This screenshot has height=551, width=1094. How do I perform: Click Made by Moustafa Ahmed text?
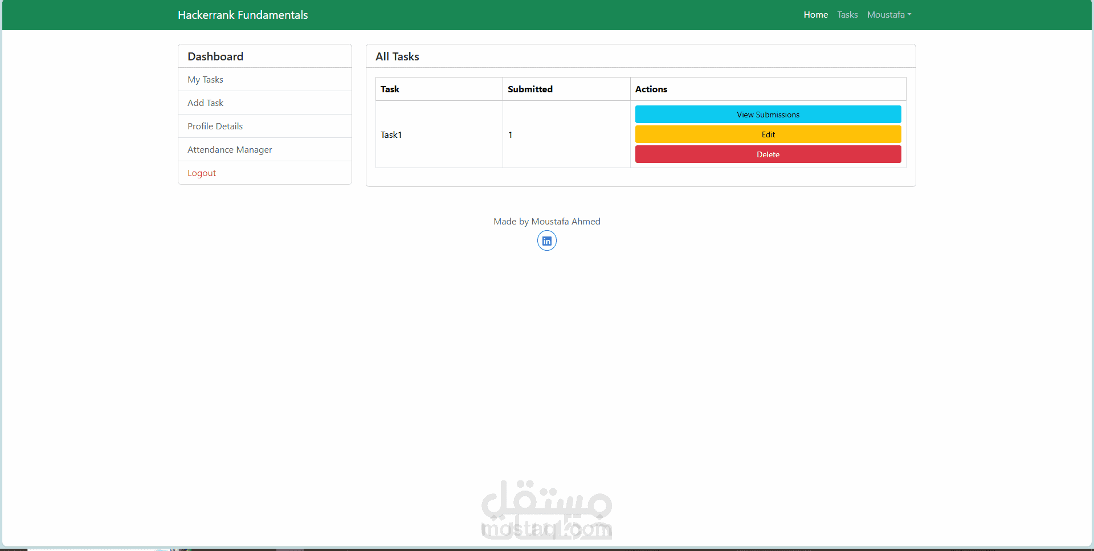pyautogui.click(x=547, y=222)
